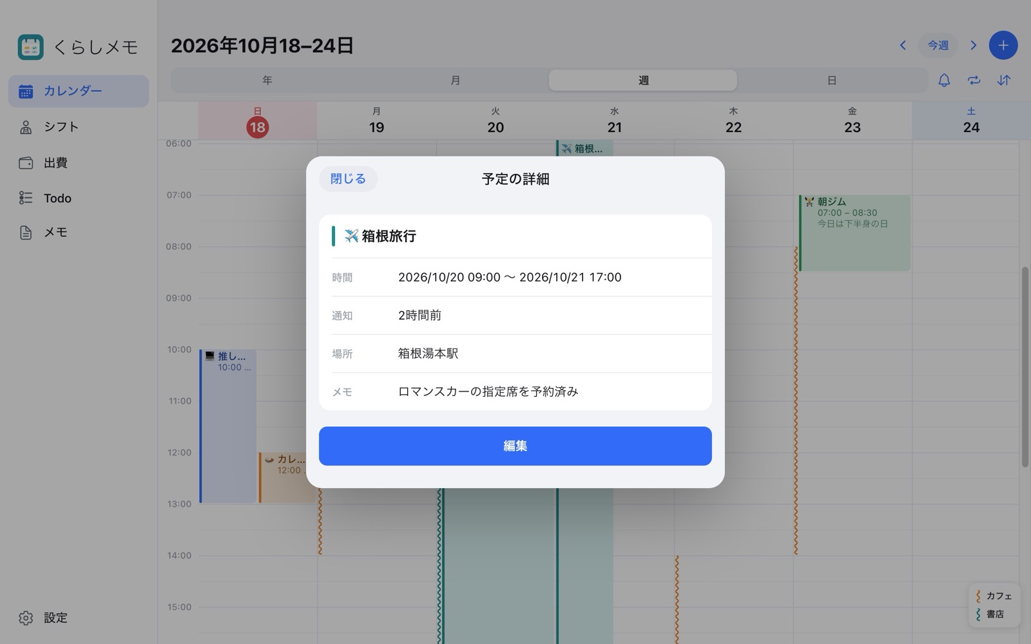Open the メモ document icon
Viewport: 1031px width, 644px height.
26,232
